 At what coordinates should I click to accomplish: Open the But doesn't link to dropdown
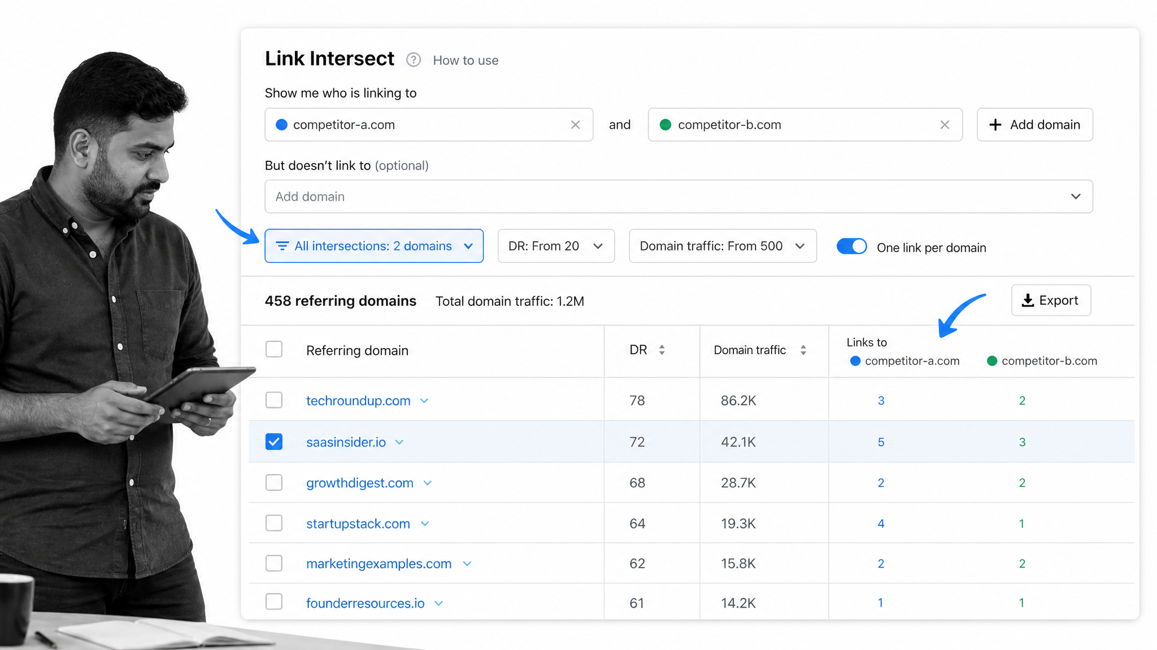678,196
